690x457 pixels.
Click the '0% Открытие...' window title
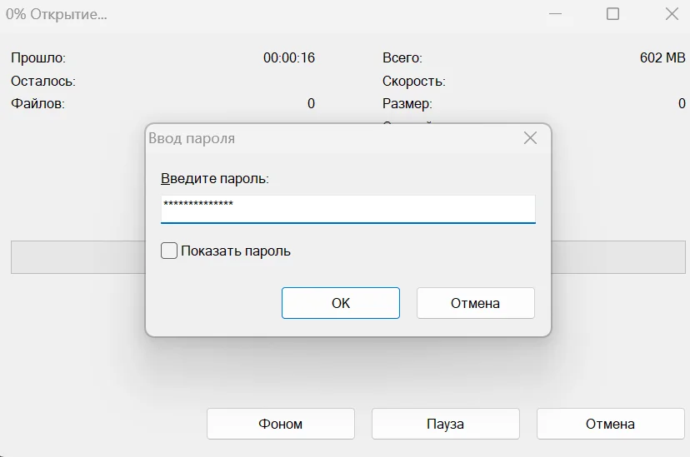(x=57, y=14)
